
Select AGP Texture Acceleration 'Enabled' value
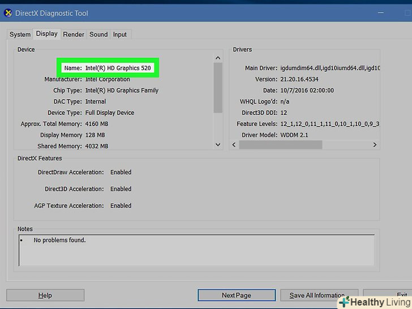tap(121, 205)
